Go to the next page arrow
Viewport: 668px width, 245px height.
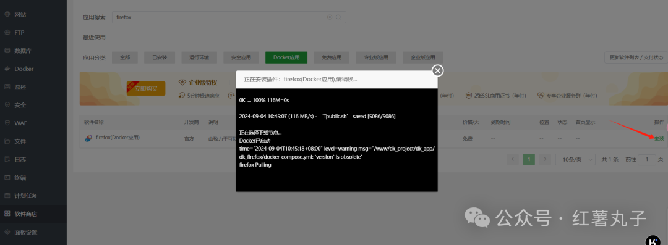(x=545, y=159)
